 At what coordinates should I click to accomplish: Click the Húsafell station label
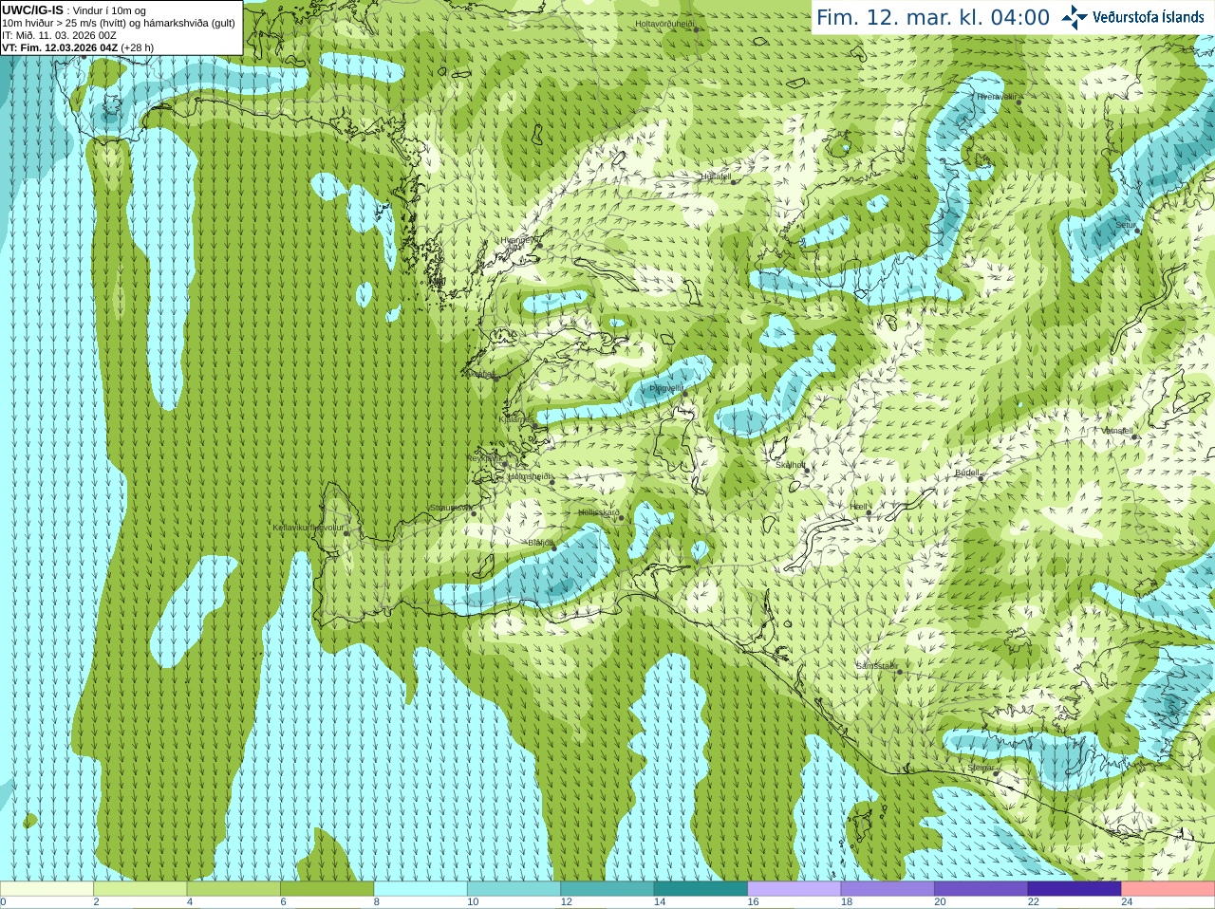pos(716,176)
